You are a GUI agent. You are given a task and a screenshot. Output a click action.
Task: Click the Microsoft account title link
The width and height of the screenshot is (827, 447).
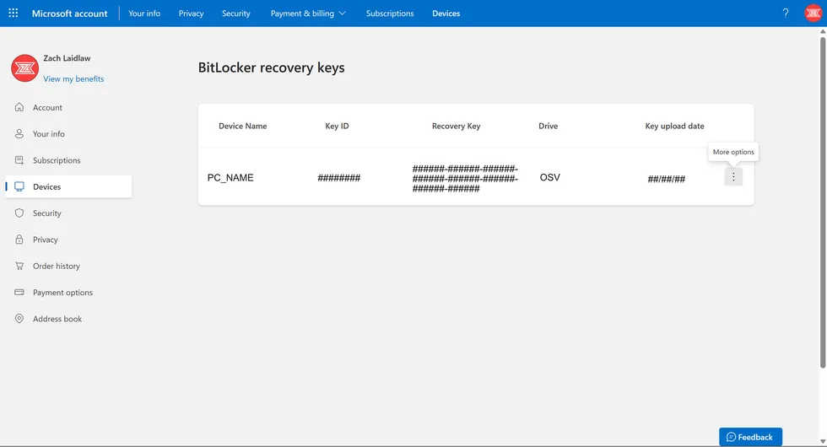coord(70,13)
